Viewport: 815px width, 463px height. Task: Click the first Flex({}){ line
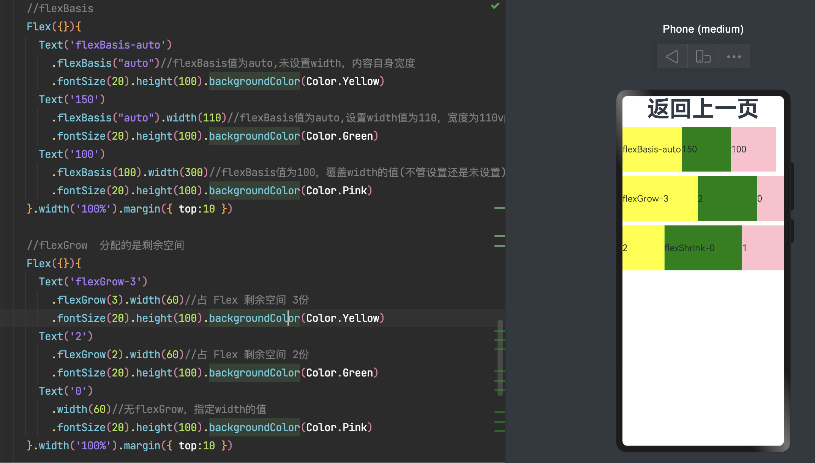coord(54,27)
